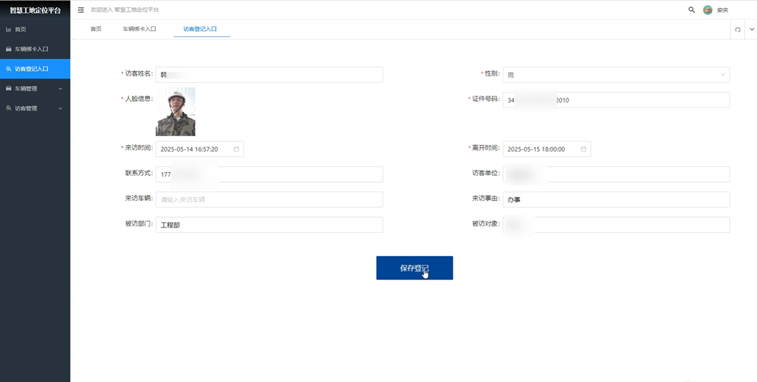Open the 性别 dropdown selector
The width and height of the screenshot is (757, 382).
coord(616,75)
